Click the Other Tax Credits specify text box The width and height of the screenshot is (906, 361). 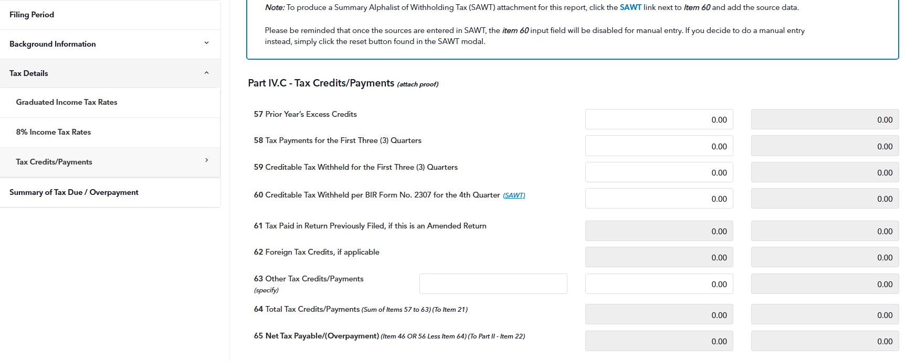pos(493,283)
